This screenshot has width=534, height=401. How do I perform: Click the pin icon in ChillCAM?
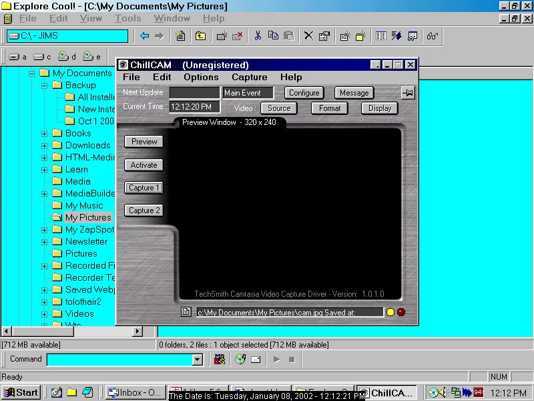[408, 93]
